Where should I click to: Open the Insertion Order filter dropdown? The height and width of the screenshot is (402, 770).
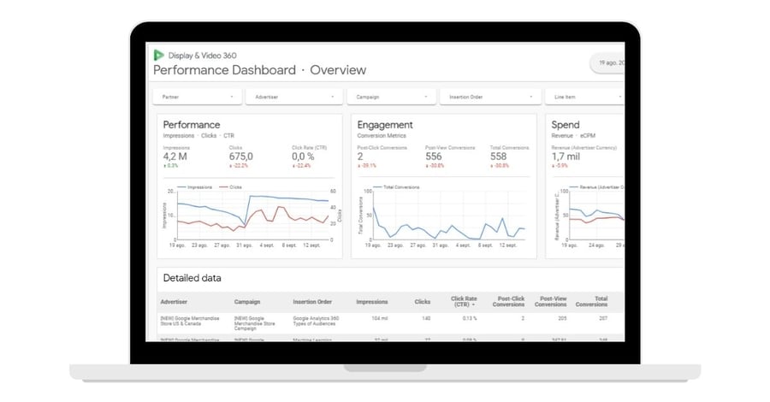click(x=490, y=97)
